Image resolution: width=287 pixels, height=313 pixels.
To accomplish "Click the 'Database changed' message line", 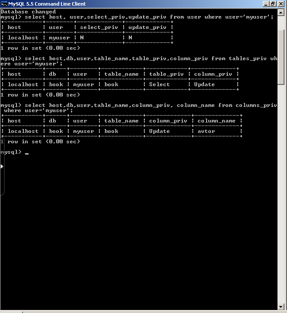I will click(28, 12).
